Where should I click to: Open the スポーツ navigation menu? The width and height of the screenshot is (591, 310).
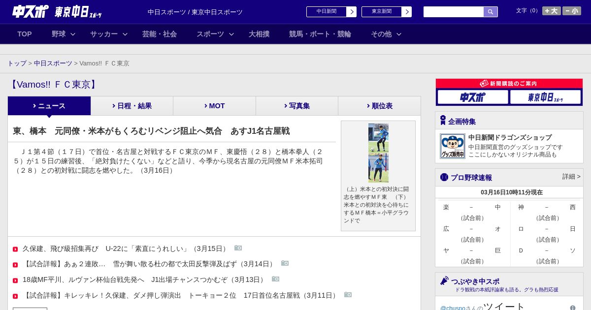(x=210, y=34)
